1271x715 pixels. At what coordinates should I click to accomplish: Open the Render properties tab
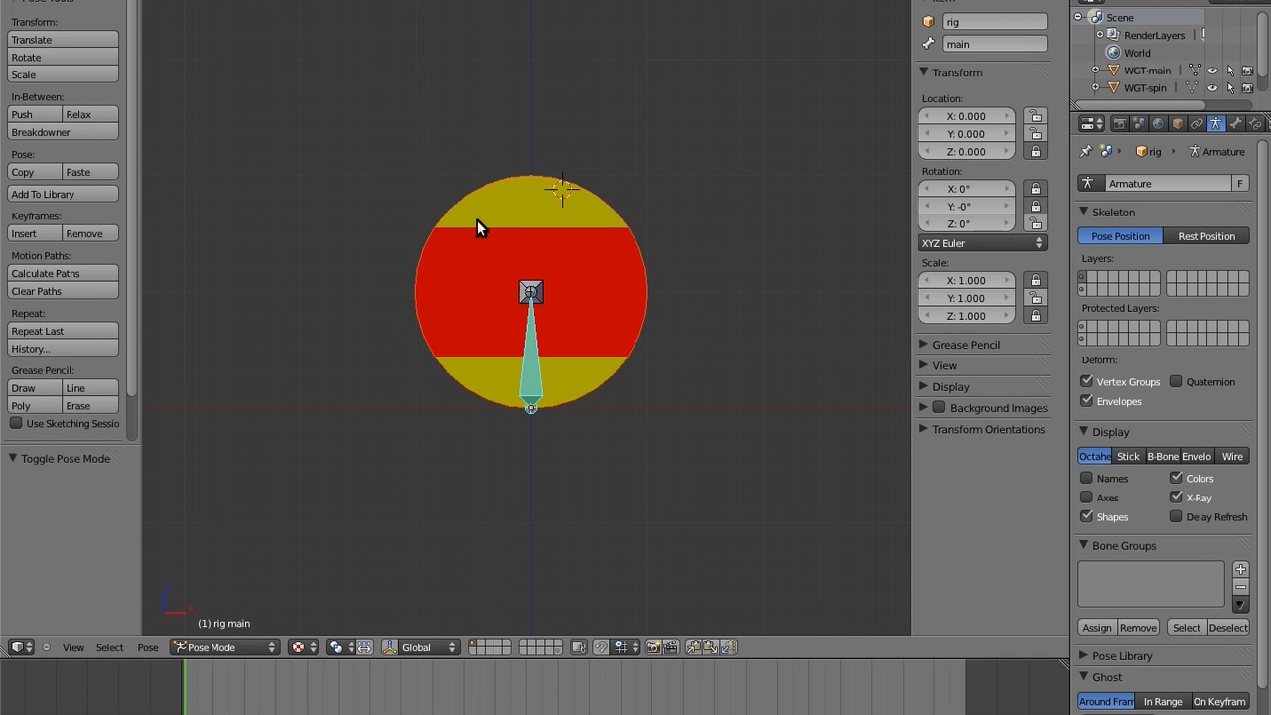[1119, 124]
